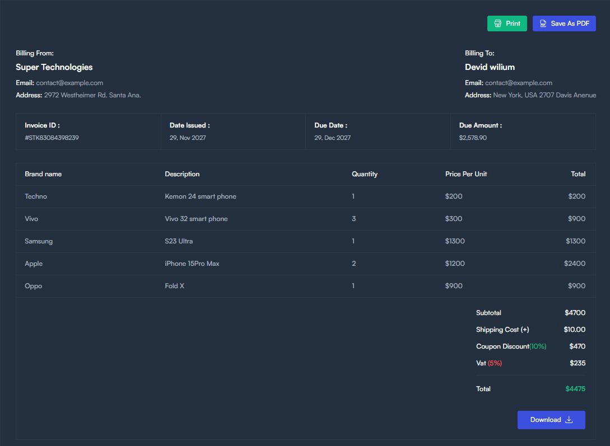Viewport: 610px width, 446px height.
Task: Click the Billing From email address
Action: (x=69, y=83)
